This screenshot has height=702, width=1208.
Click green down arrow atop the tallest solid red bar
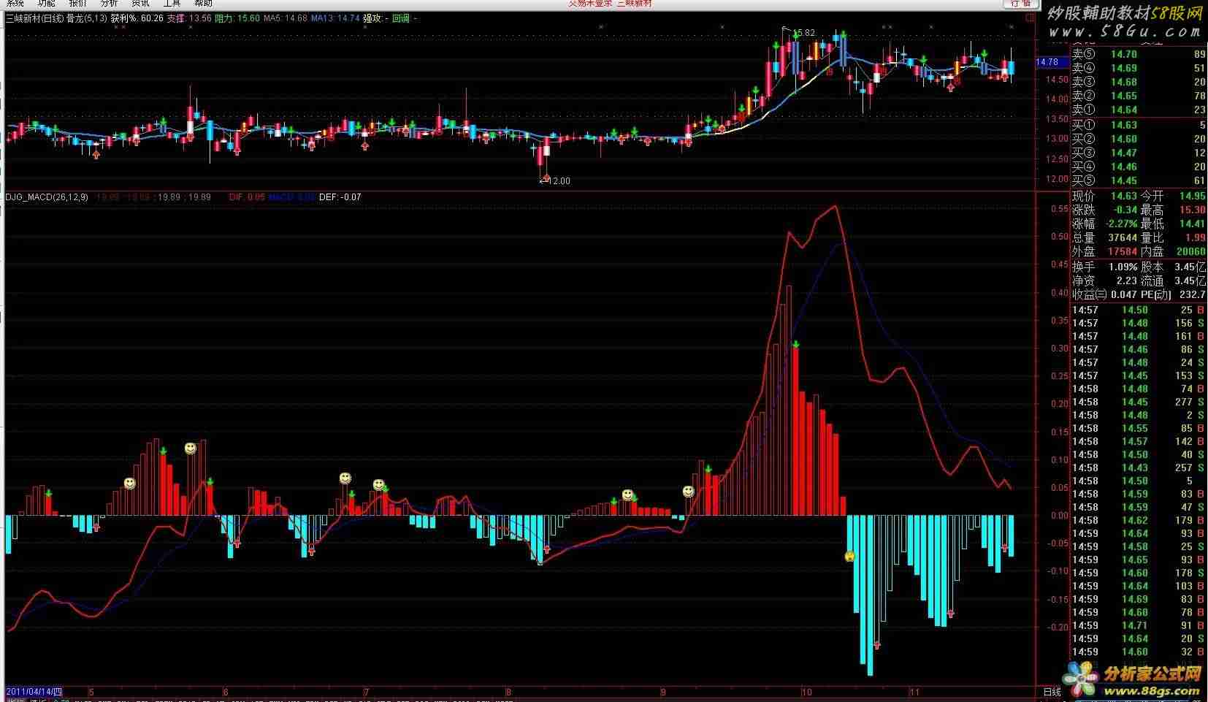pos(795,344)
